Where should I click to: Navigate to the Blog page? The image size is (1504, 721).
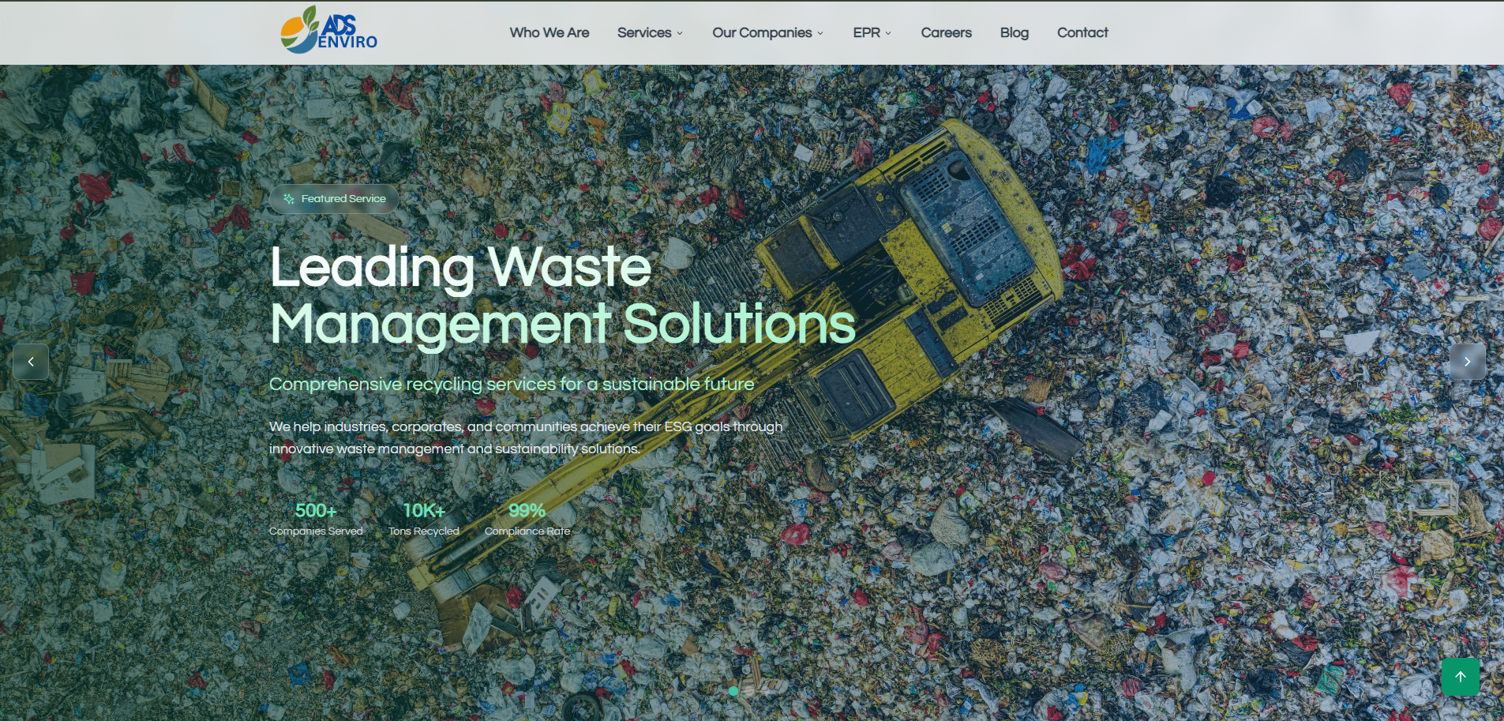tap(1014, 32)
